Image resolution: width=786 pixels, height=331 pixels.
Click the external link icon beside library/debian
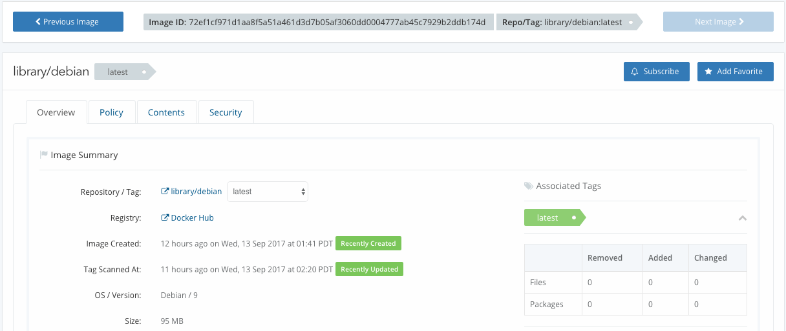[x=165, y=192]
